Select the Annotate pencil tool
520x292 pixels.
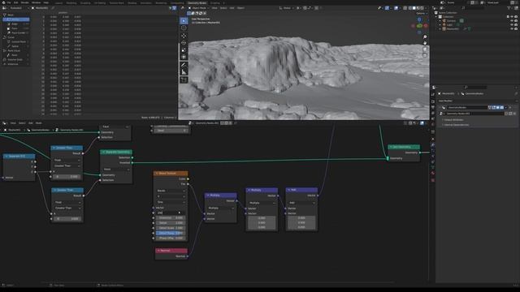tap(184, 65)
